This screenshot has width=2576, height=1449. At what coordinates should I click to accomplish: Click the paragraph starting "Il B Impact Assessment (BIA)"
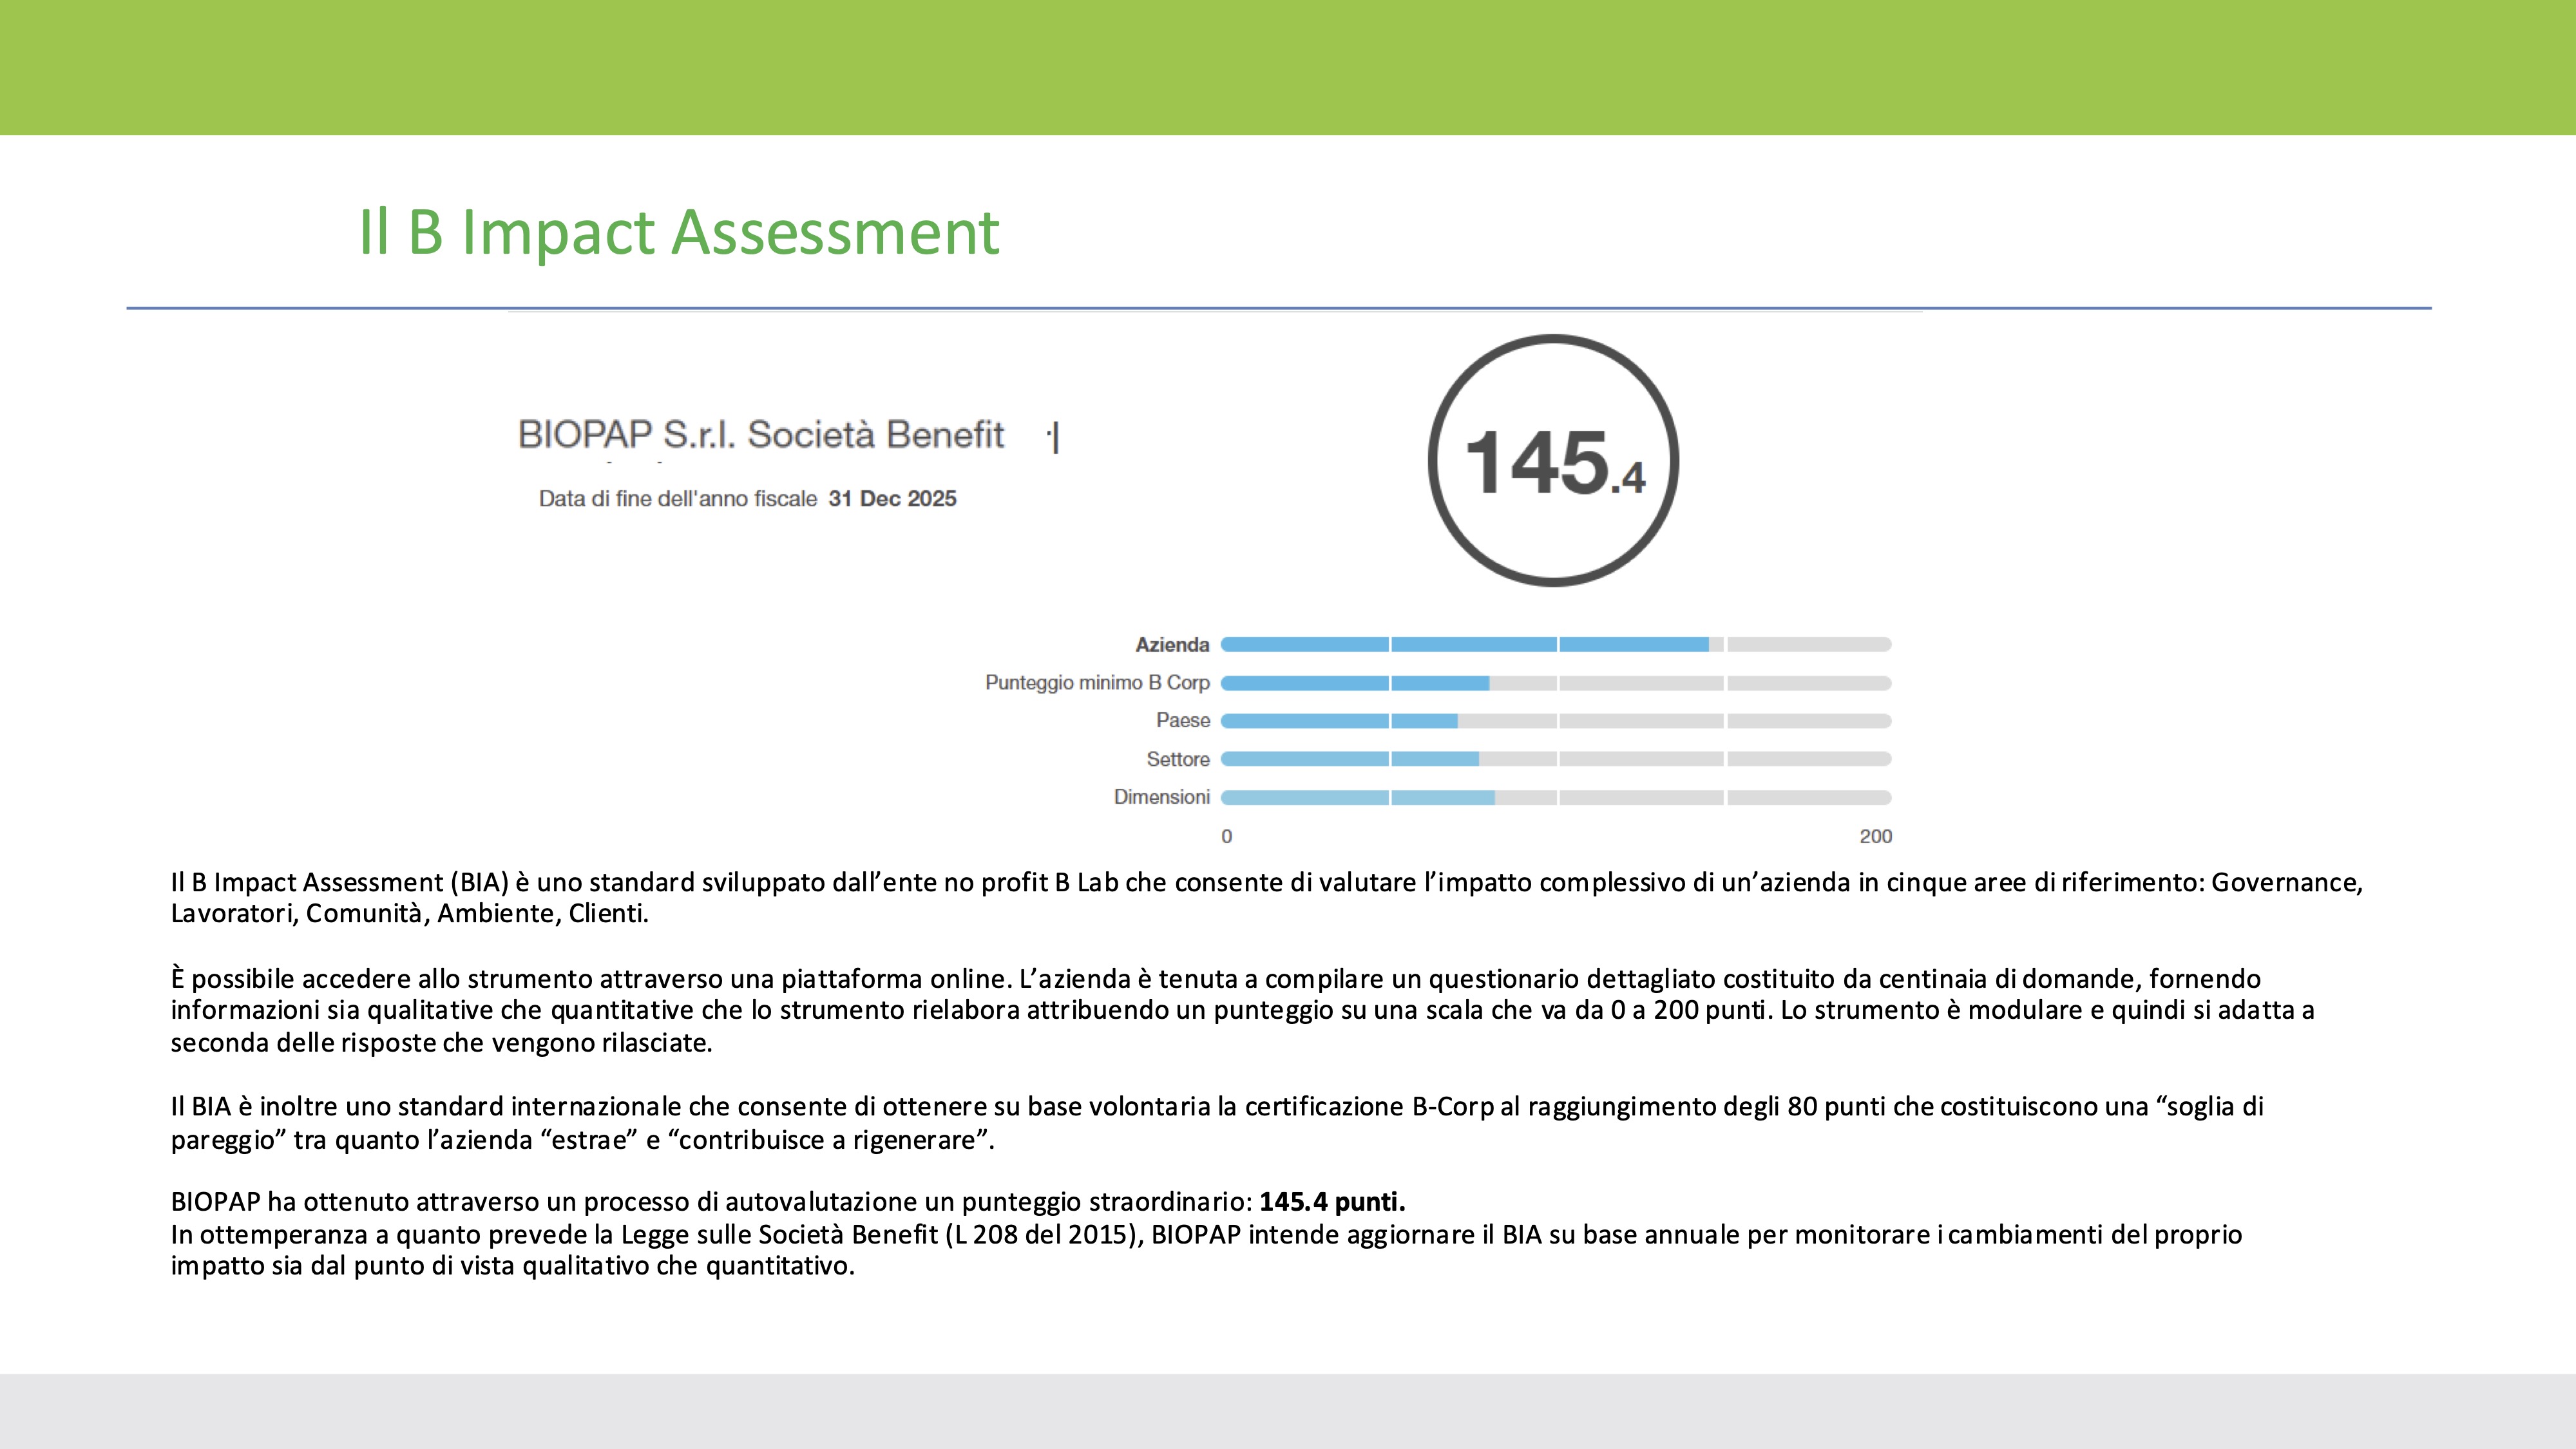pyautogui.click(x=1267, y=898)
